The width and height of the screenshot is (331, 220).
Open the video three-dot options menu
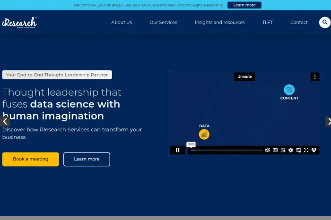coord(315,76)
